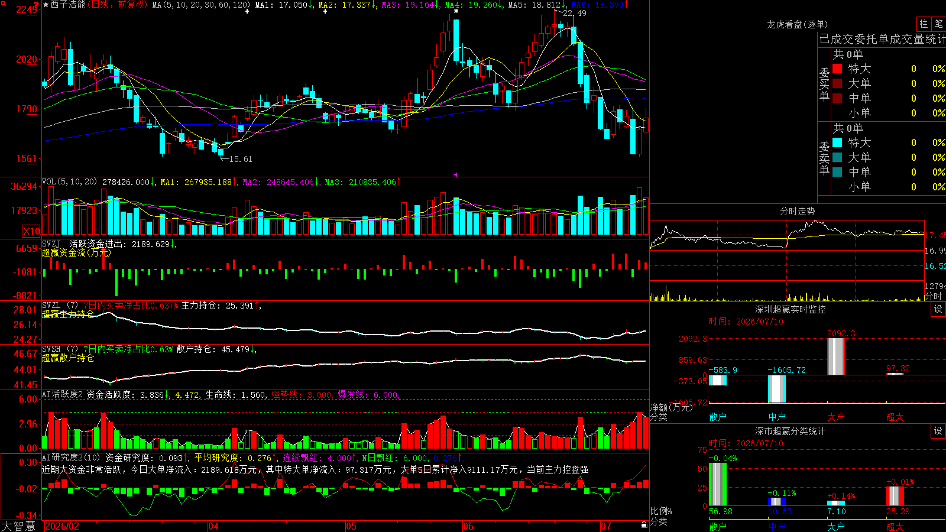Screen dimensions: 946x532
Task: Click the teal 大单 sell-order color swatch
Action: 837,157
